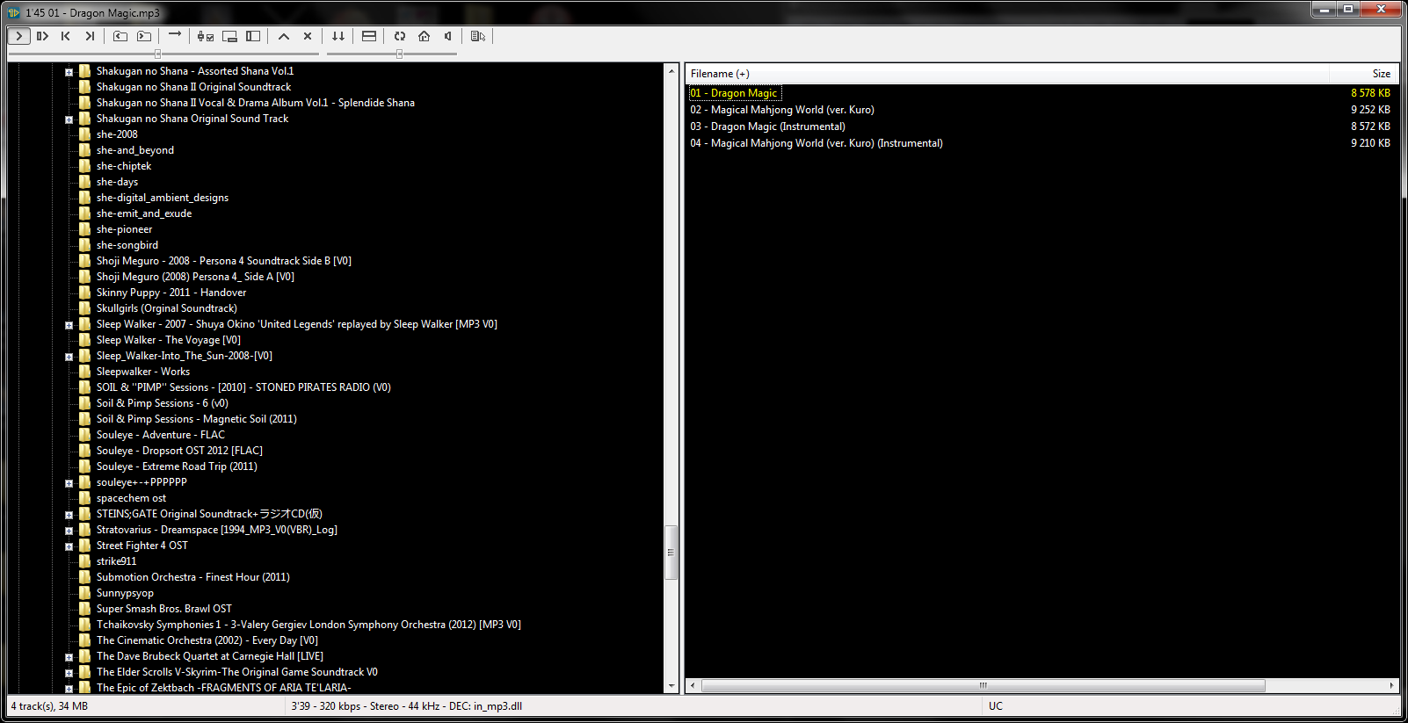Toggle the side panel layout icon
This screenshot has height=723, width=1408.
pos(253,36)
